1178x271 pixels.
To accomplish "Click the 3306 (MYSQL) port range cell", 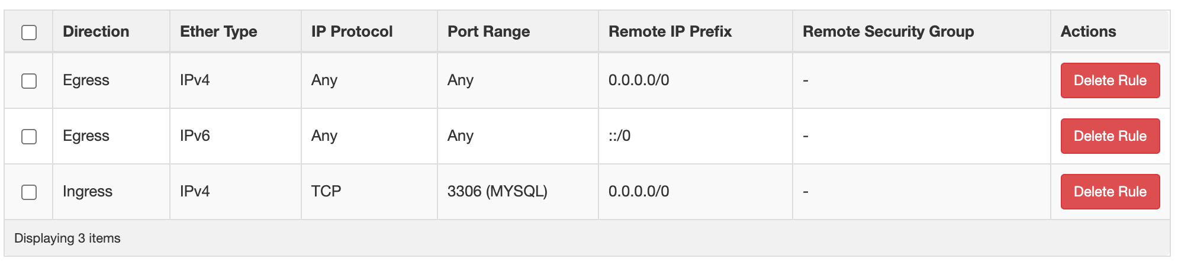I will tap(497, 192).
